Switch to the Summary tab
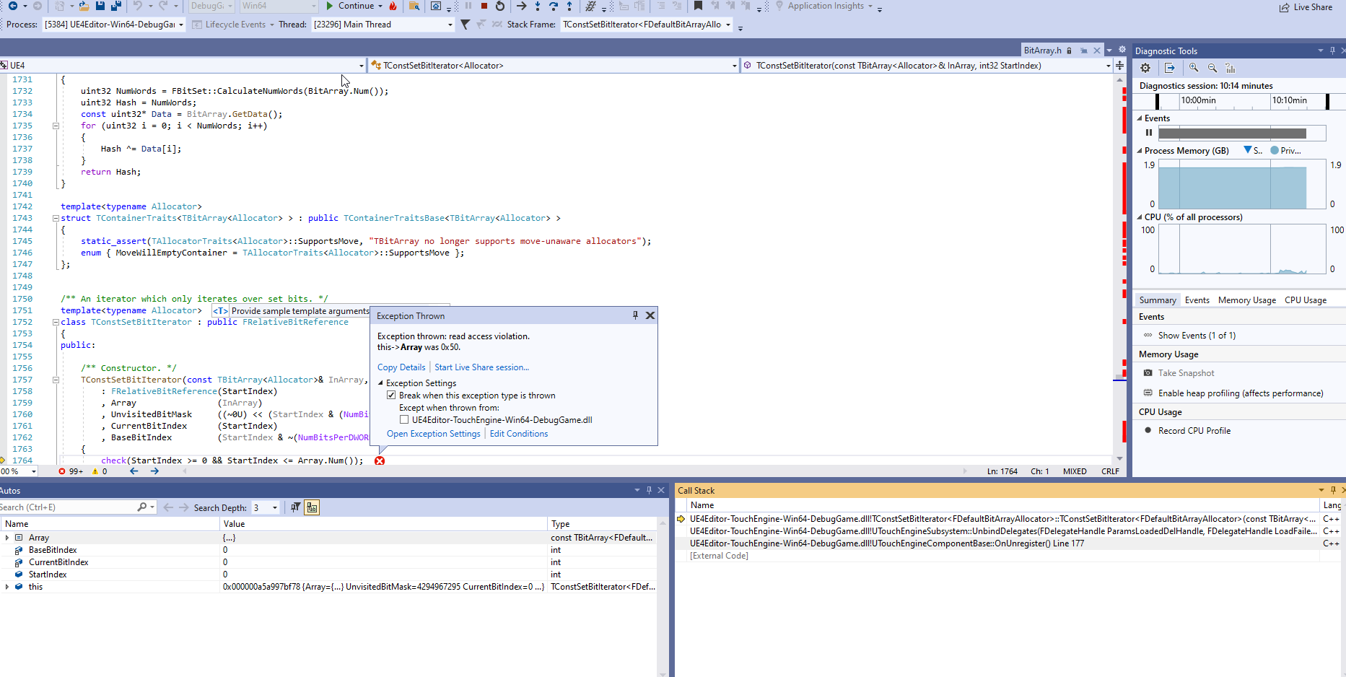 [x=1158, y=300]
